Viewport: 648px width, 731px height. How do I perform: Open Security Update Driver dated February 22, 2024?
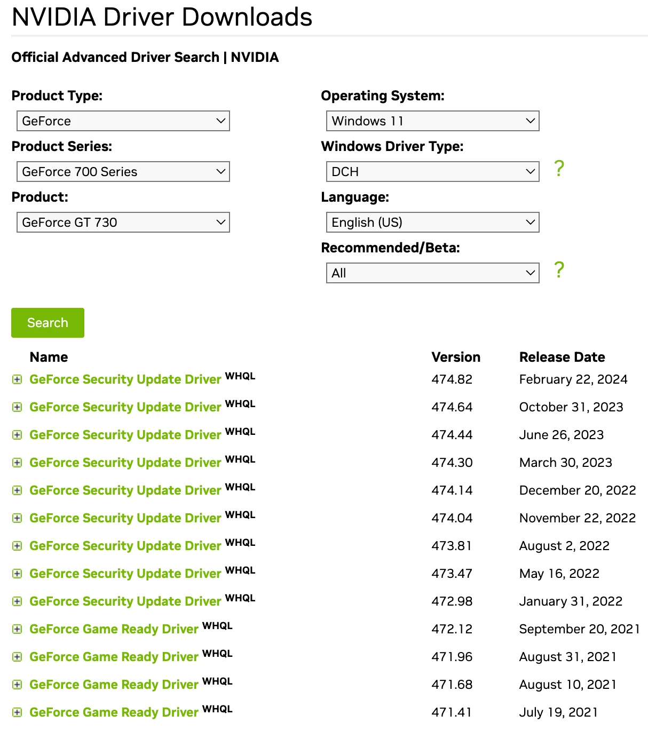pyautogui.click(x=125, y=379)
